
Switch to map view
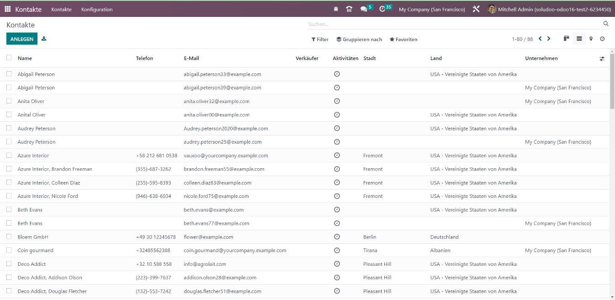(591, 39)
